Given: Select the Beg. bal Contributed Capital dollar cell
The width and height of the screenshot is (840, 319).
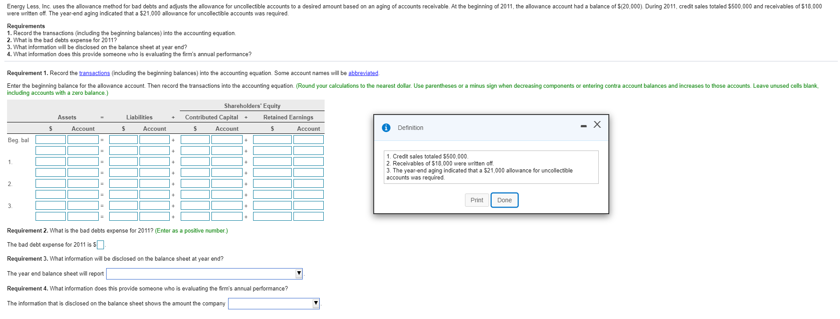Looking at the screenshot, I should (x=195, y=140).
